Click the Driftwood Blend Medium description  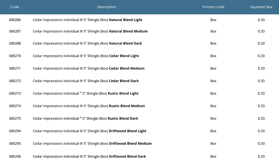[x=92, y=144]
